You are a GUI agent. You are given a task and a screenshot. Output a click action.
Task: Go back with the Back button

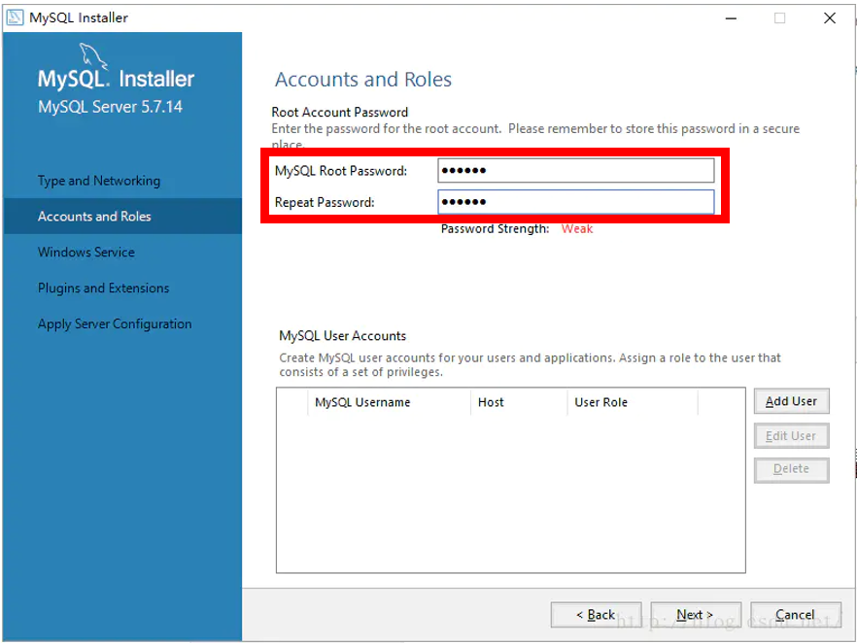click(596, 615)
